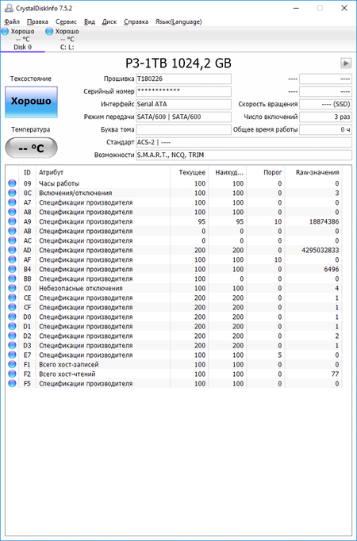
Task: Click the blue Хорошо health status button
Action: click(31, 102)
